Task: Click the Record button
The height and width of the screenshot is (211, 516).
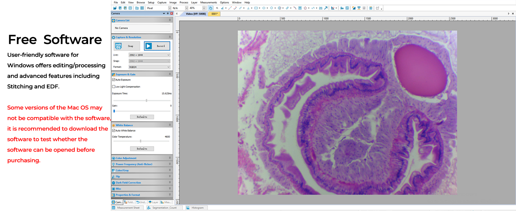Action: pos(156,46)
